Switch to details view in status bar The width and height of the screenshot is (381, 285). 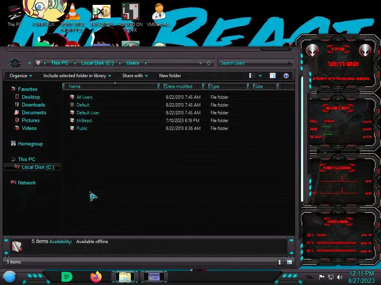pyautogui.click(x=281, y=262)
